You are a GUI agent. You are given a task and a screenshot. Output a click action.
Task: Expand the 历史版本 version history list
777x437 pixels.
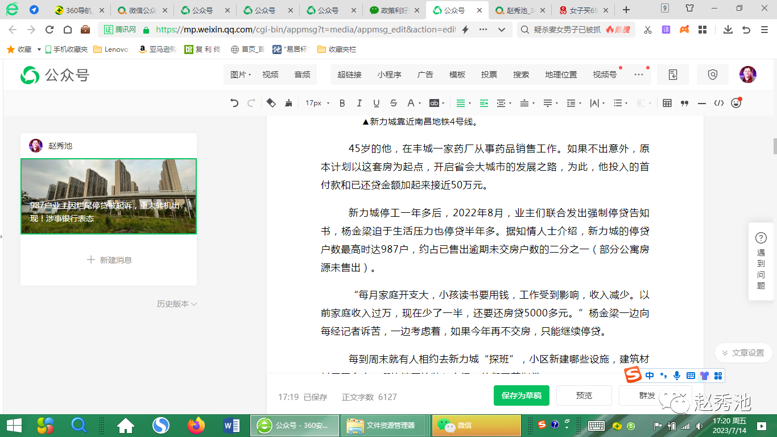(176, 304)
